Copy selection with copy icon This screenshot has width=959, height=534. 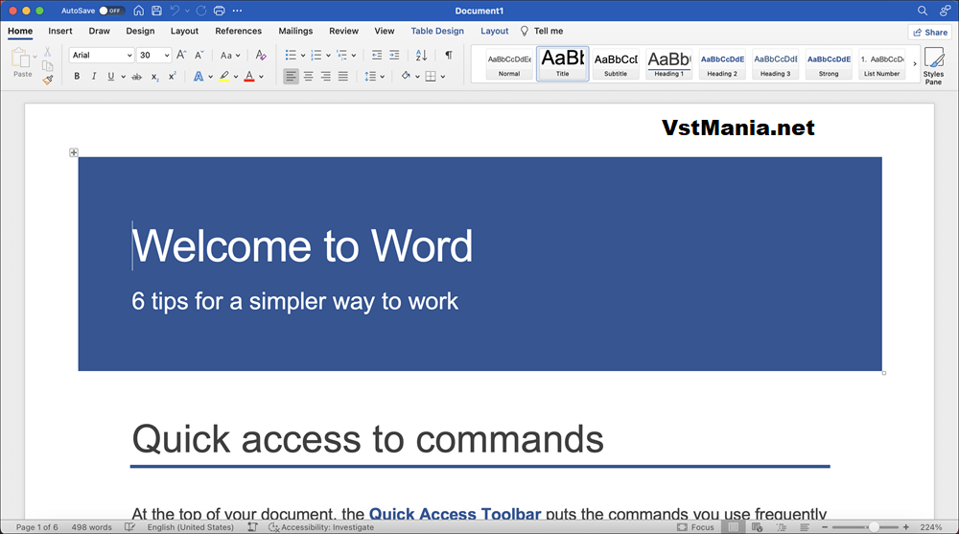click(48, 65)
